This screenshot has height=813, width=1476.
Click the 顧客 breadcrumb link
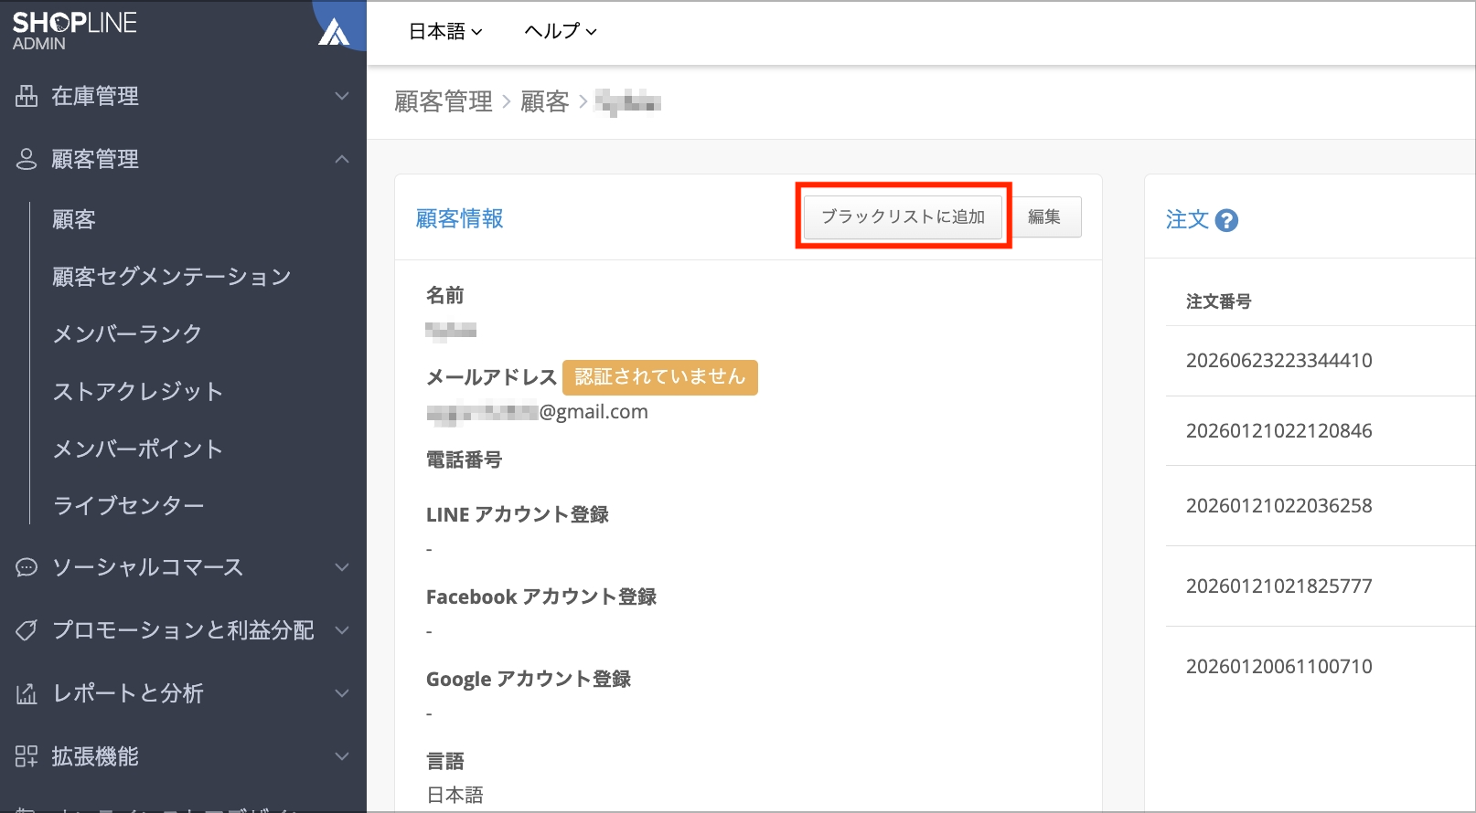(x=545, y=101)
